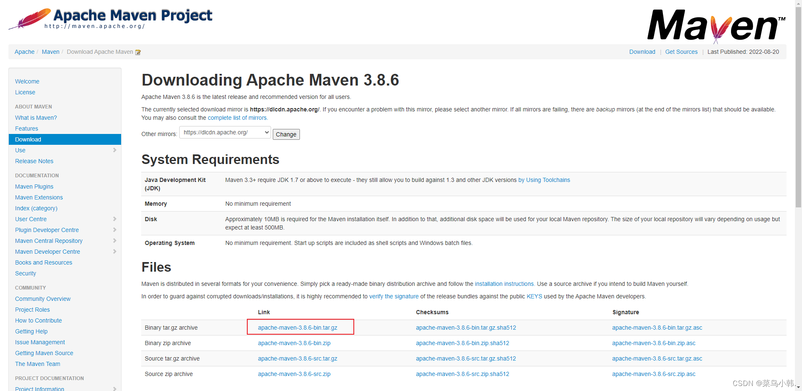
Task: Open the by Using Toolchains link
Action: (x=544, y=180)
